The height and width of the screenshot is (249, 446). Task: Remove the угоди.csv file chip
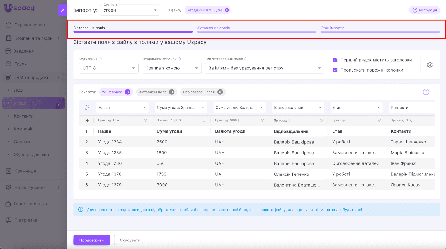click(x=227, y=10)
